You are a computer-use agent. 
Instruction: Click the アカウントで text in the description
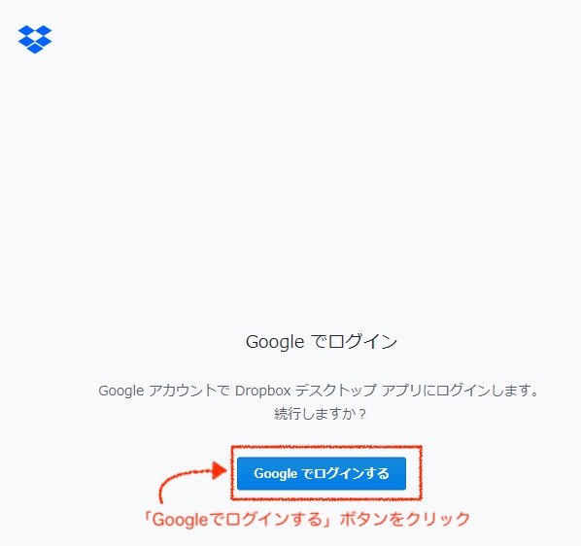[189, 391]
